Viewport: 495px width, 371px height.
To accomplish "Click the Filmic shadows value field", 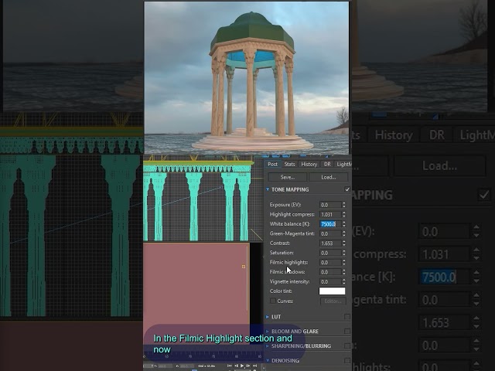I will [330, 272].
